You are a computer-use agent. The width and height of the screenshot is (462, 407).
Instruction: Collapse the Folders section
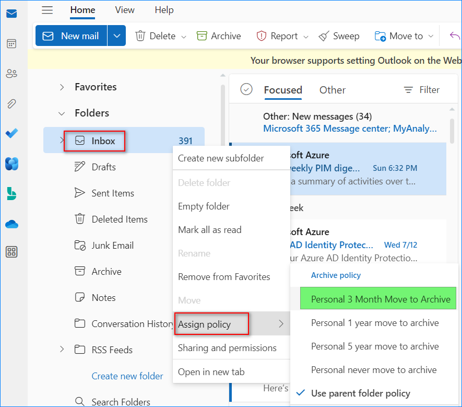tap(62, 113)
